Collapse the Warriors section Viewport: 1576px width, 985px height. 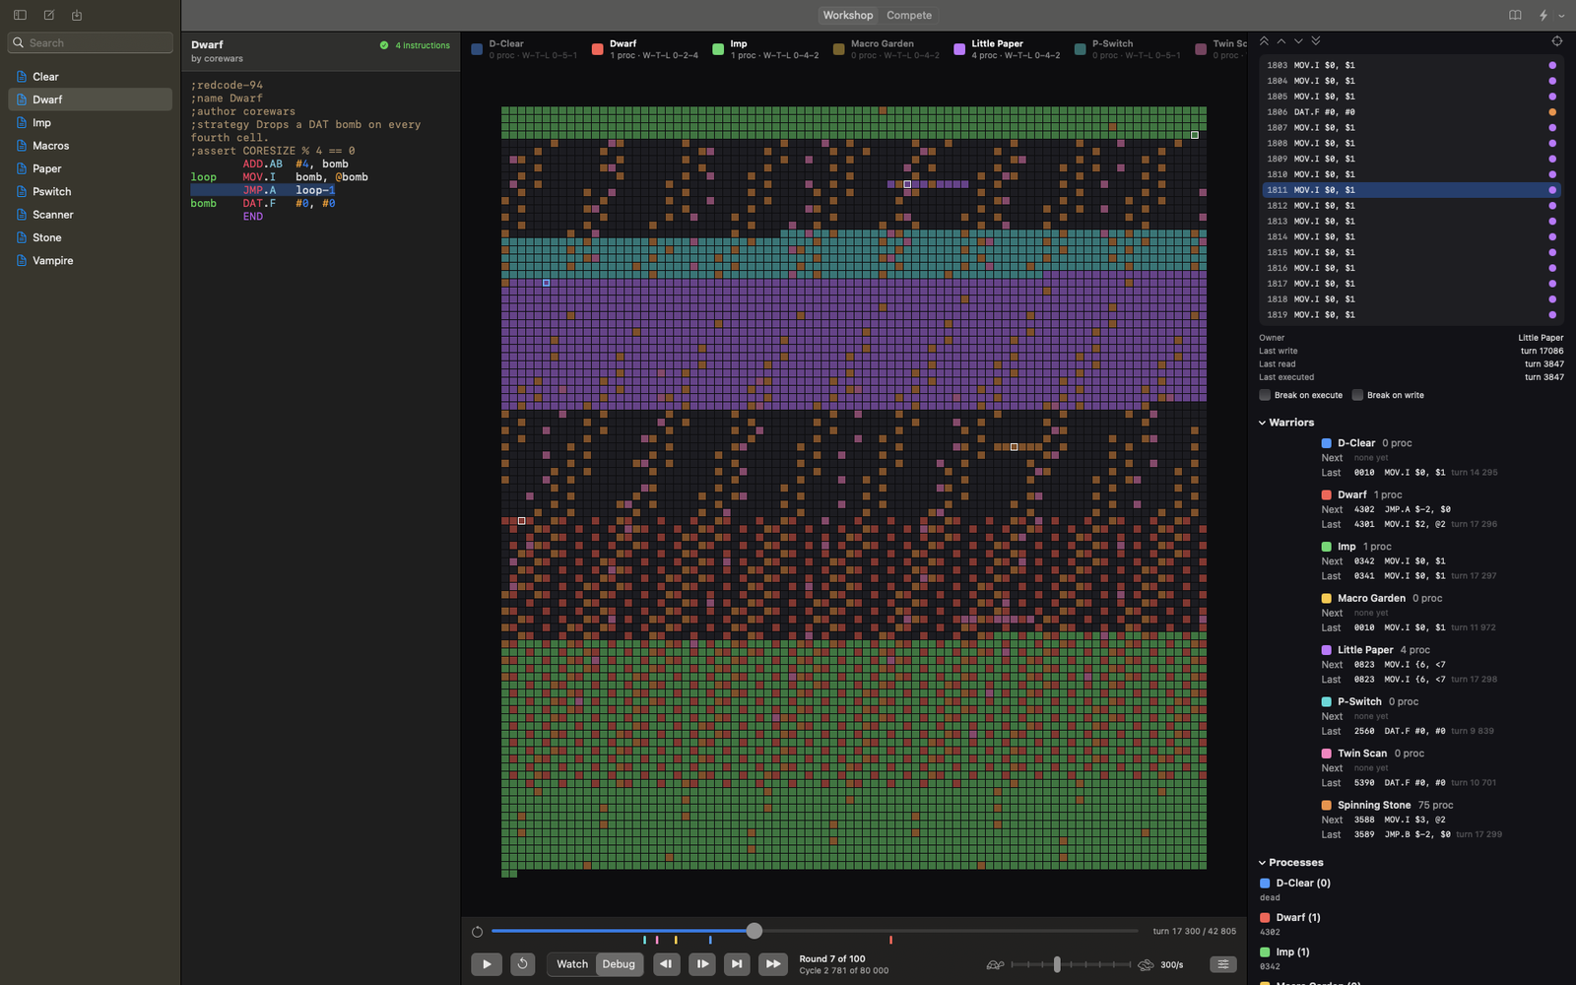[1262, 423]
